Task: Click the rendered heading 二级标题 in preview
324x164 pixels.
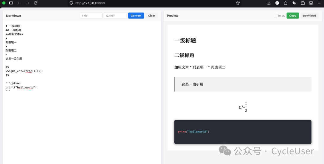Action: coord(184,55)
